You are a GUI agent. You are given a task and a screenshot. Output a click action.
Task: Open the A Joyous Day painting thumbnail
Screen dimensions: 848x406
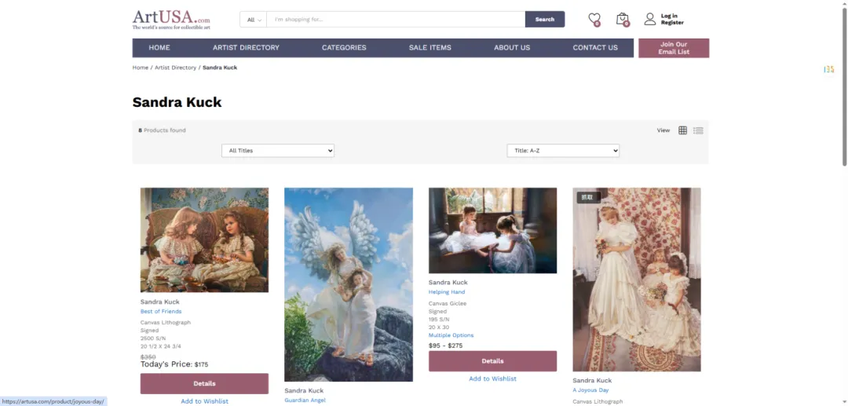637,280
